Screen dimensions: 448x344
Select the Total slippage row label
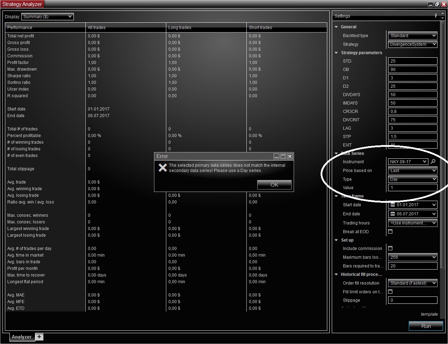pyautogui.click(x=21, y=169)
